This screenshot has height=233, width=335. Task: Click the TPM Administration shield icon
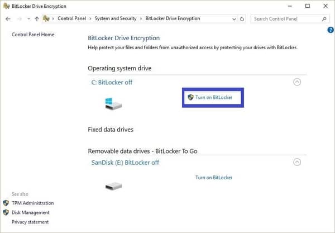pyautogui.click(x=6, y=203)
